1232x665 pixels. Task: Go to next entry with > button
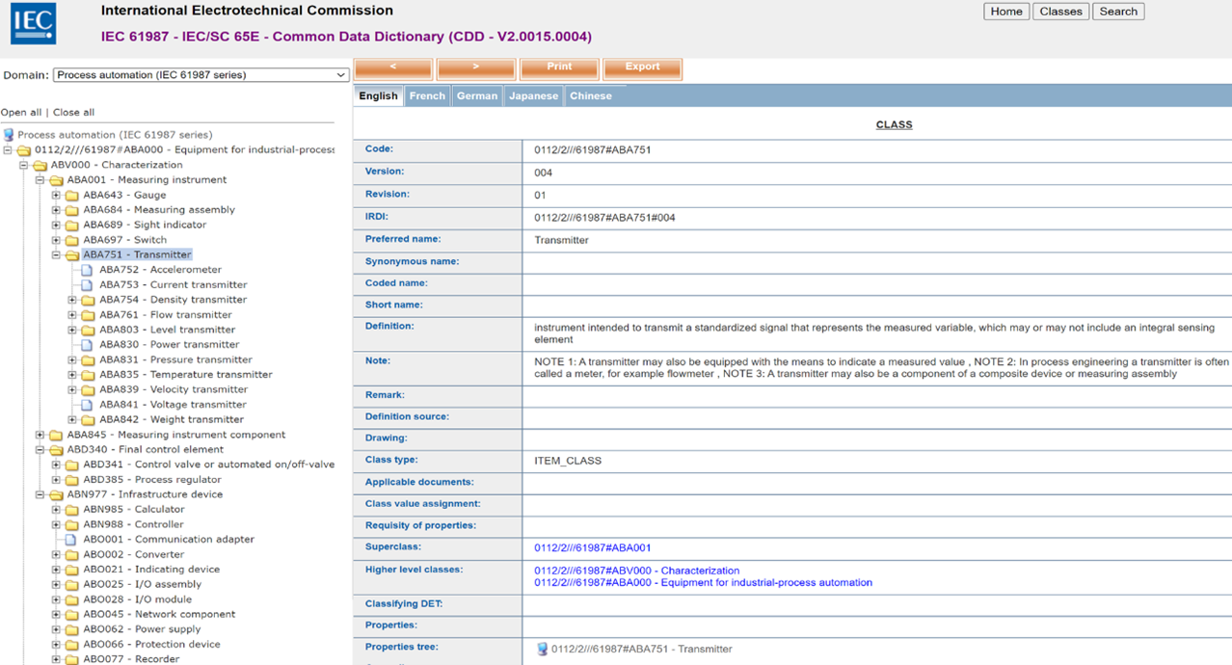point(476,68)
